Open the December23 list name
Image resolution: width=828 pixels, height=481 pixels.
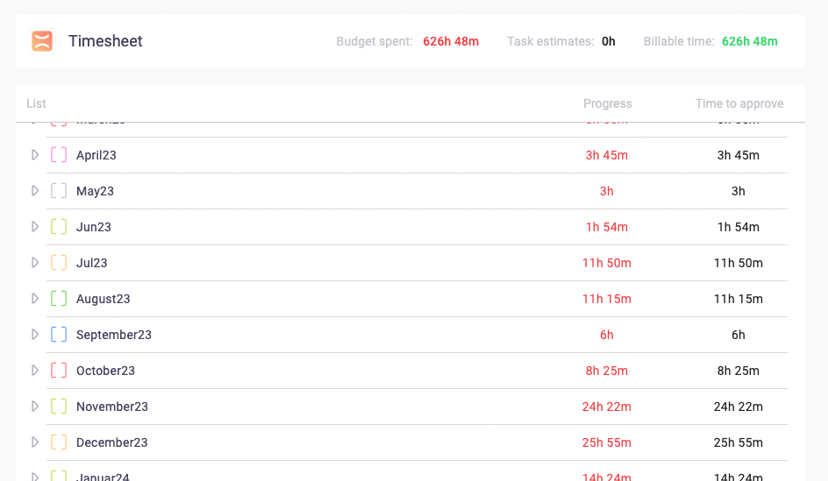point(111,442)
